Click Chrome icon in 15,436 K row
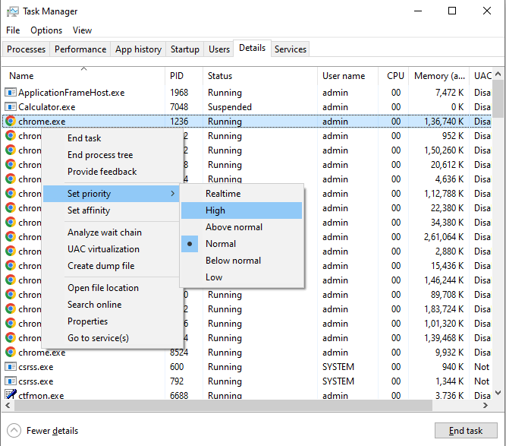Viewport: 506px width, 446px height. pos(11,266)
